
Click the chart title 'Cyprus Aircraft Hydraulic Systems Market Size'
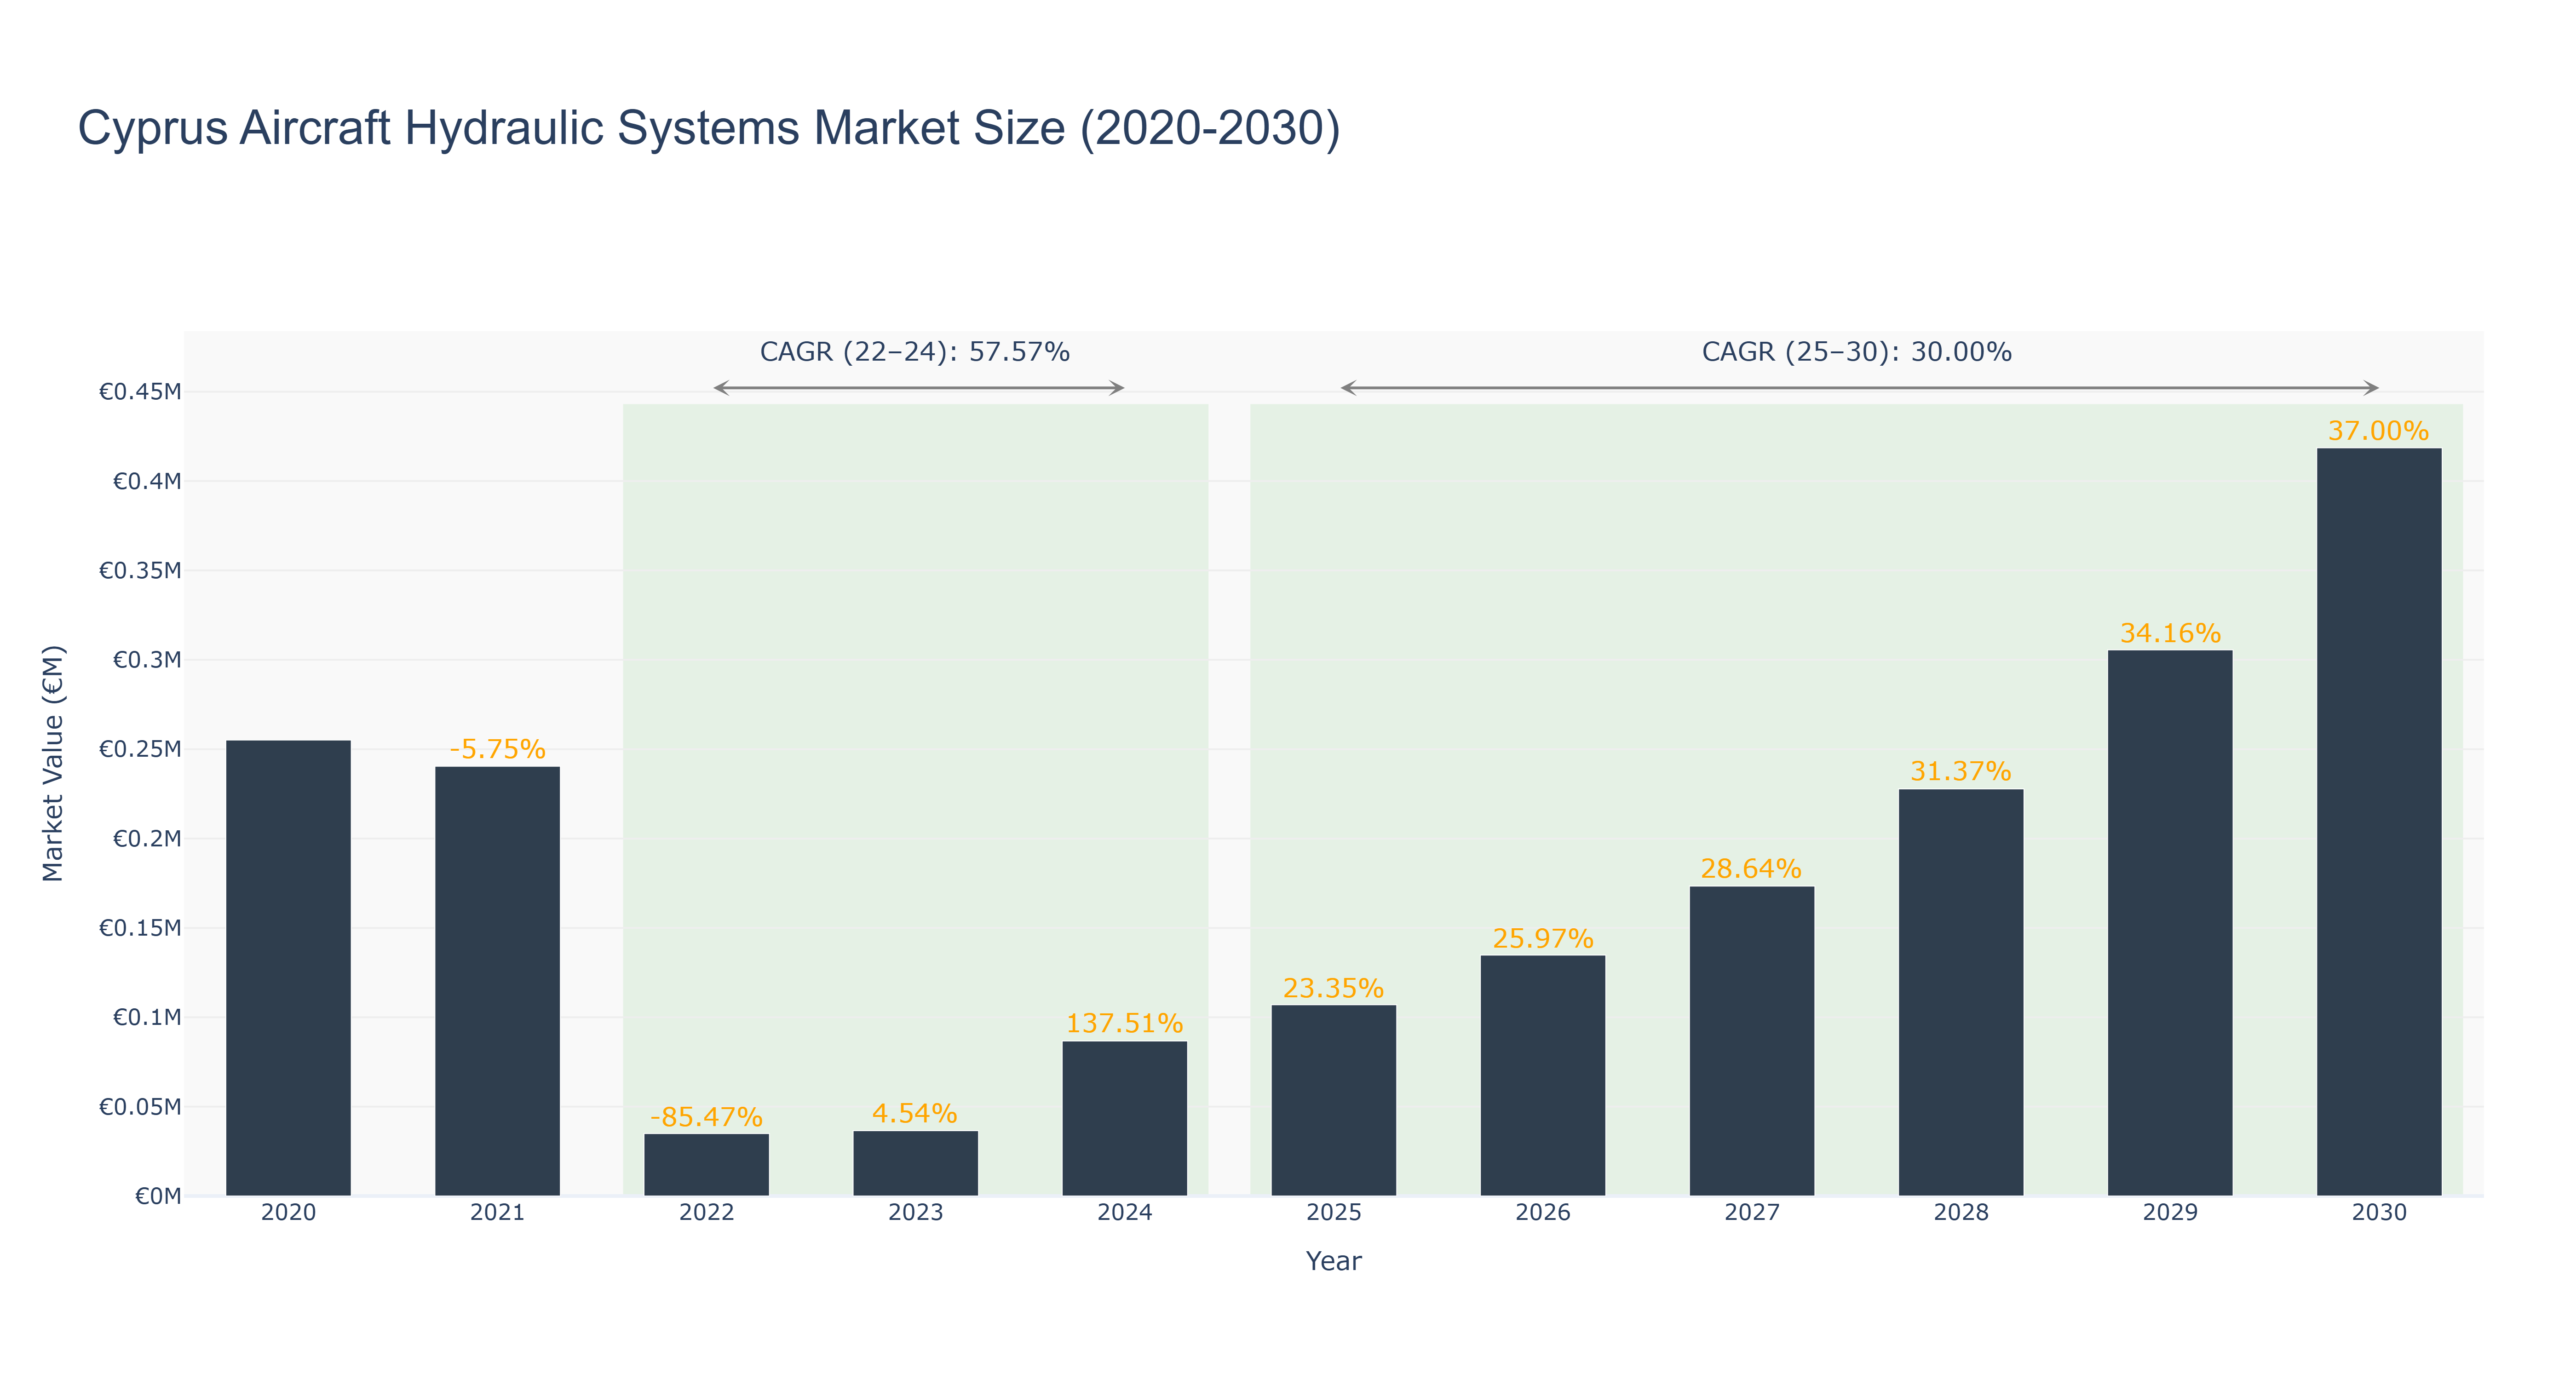(x=709, y=128)
